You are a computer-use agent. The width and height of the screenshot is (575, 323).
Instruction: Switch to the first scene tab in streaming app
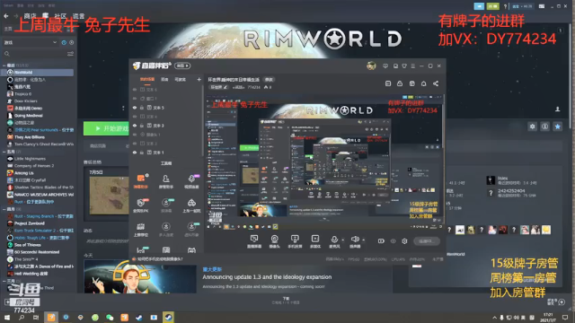(x=147, y=79)
